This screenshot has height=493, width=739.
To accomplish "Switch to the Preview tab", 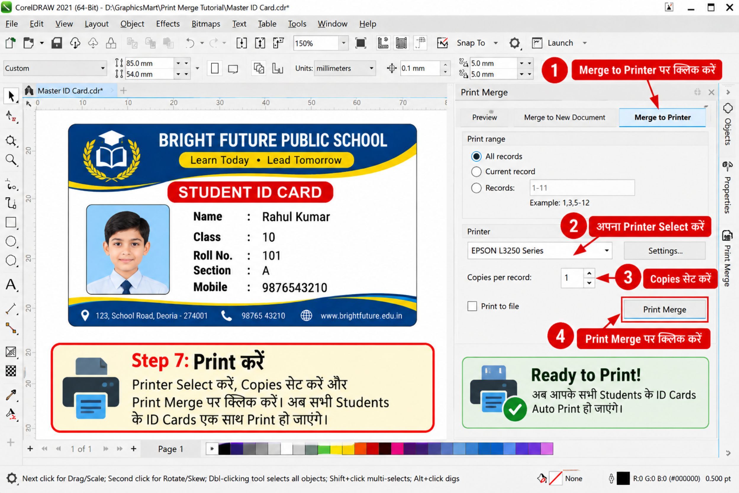I will tap(484, 117).
